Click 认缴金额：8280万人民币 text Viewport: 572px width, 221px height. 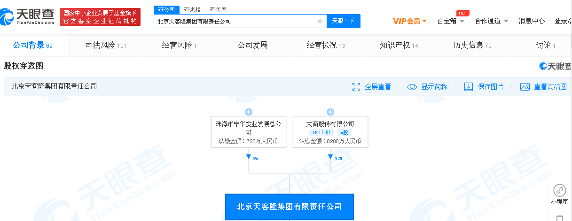pyautogui.click(x=330, y=141)
